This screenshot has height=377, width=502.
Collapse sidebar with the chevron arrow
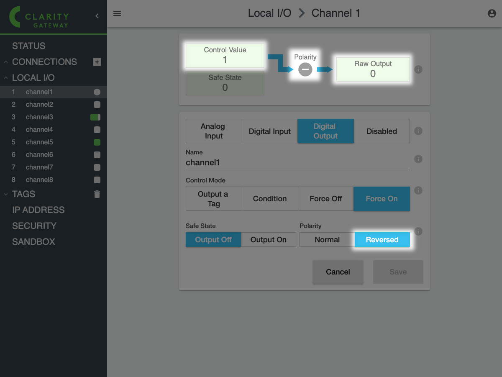97,16
